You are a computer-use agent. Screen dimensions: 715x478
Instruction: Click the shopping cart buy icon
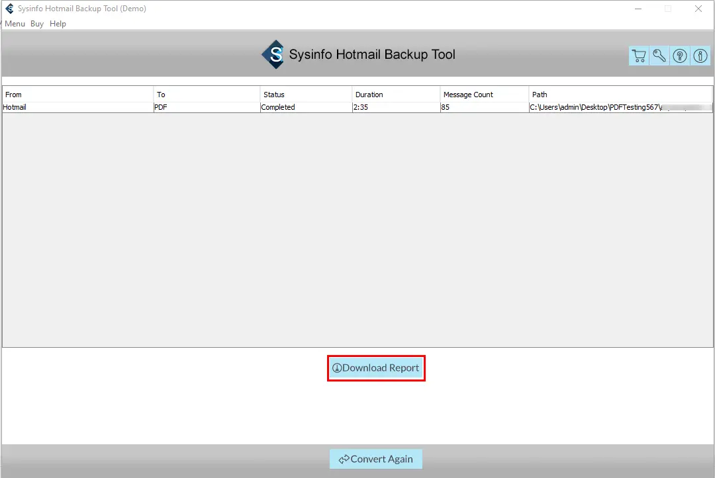click(639, 56)
